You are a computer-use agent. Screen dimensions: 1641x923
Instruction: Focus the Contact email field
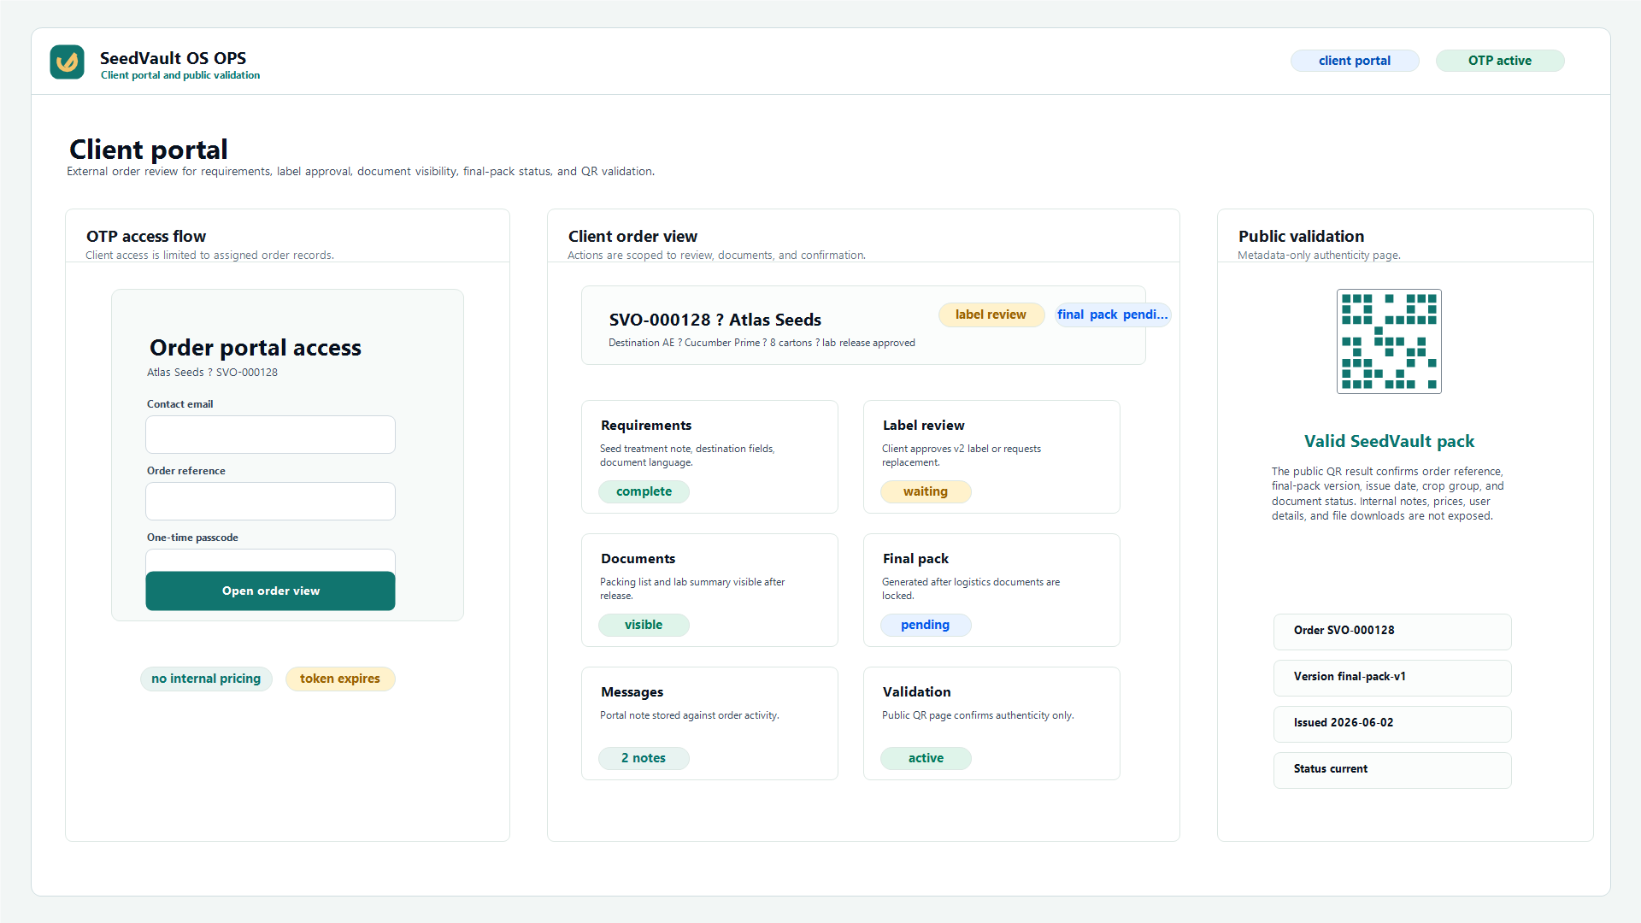[x=270, y=434]
